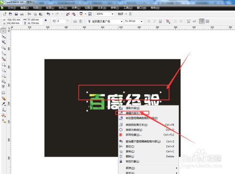The height and width of the screenshot is (174, 235).
Task: Open the snap-to (贴齐) dropdown
Action: click(126, 14)
